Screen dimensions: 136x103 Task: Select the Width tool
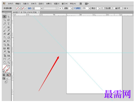[x=5, y=41]
